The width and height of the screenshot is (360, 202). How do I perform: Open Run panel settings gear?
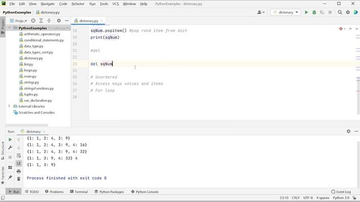[x=348, y=131]
